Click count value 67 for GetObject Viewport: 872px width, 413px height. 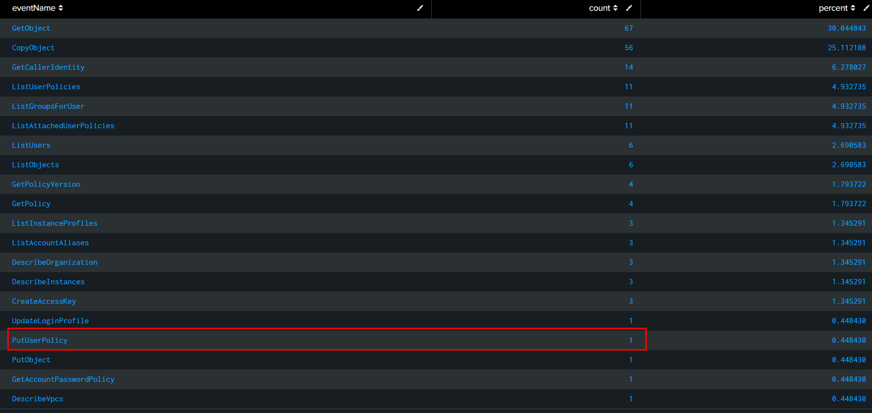(629, 28)
